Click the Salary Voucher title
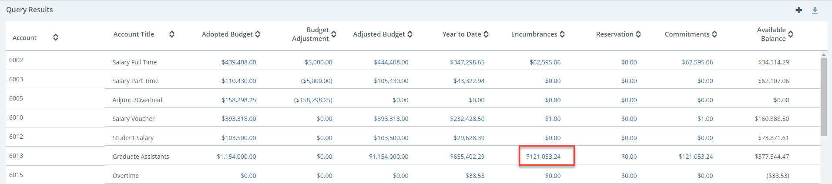 tap(134, 119)
